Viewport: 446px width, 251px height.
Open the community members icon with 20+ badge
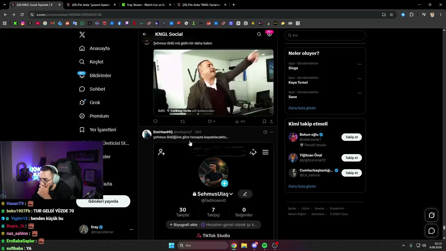pos(269,34)
